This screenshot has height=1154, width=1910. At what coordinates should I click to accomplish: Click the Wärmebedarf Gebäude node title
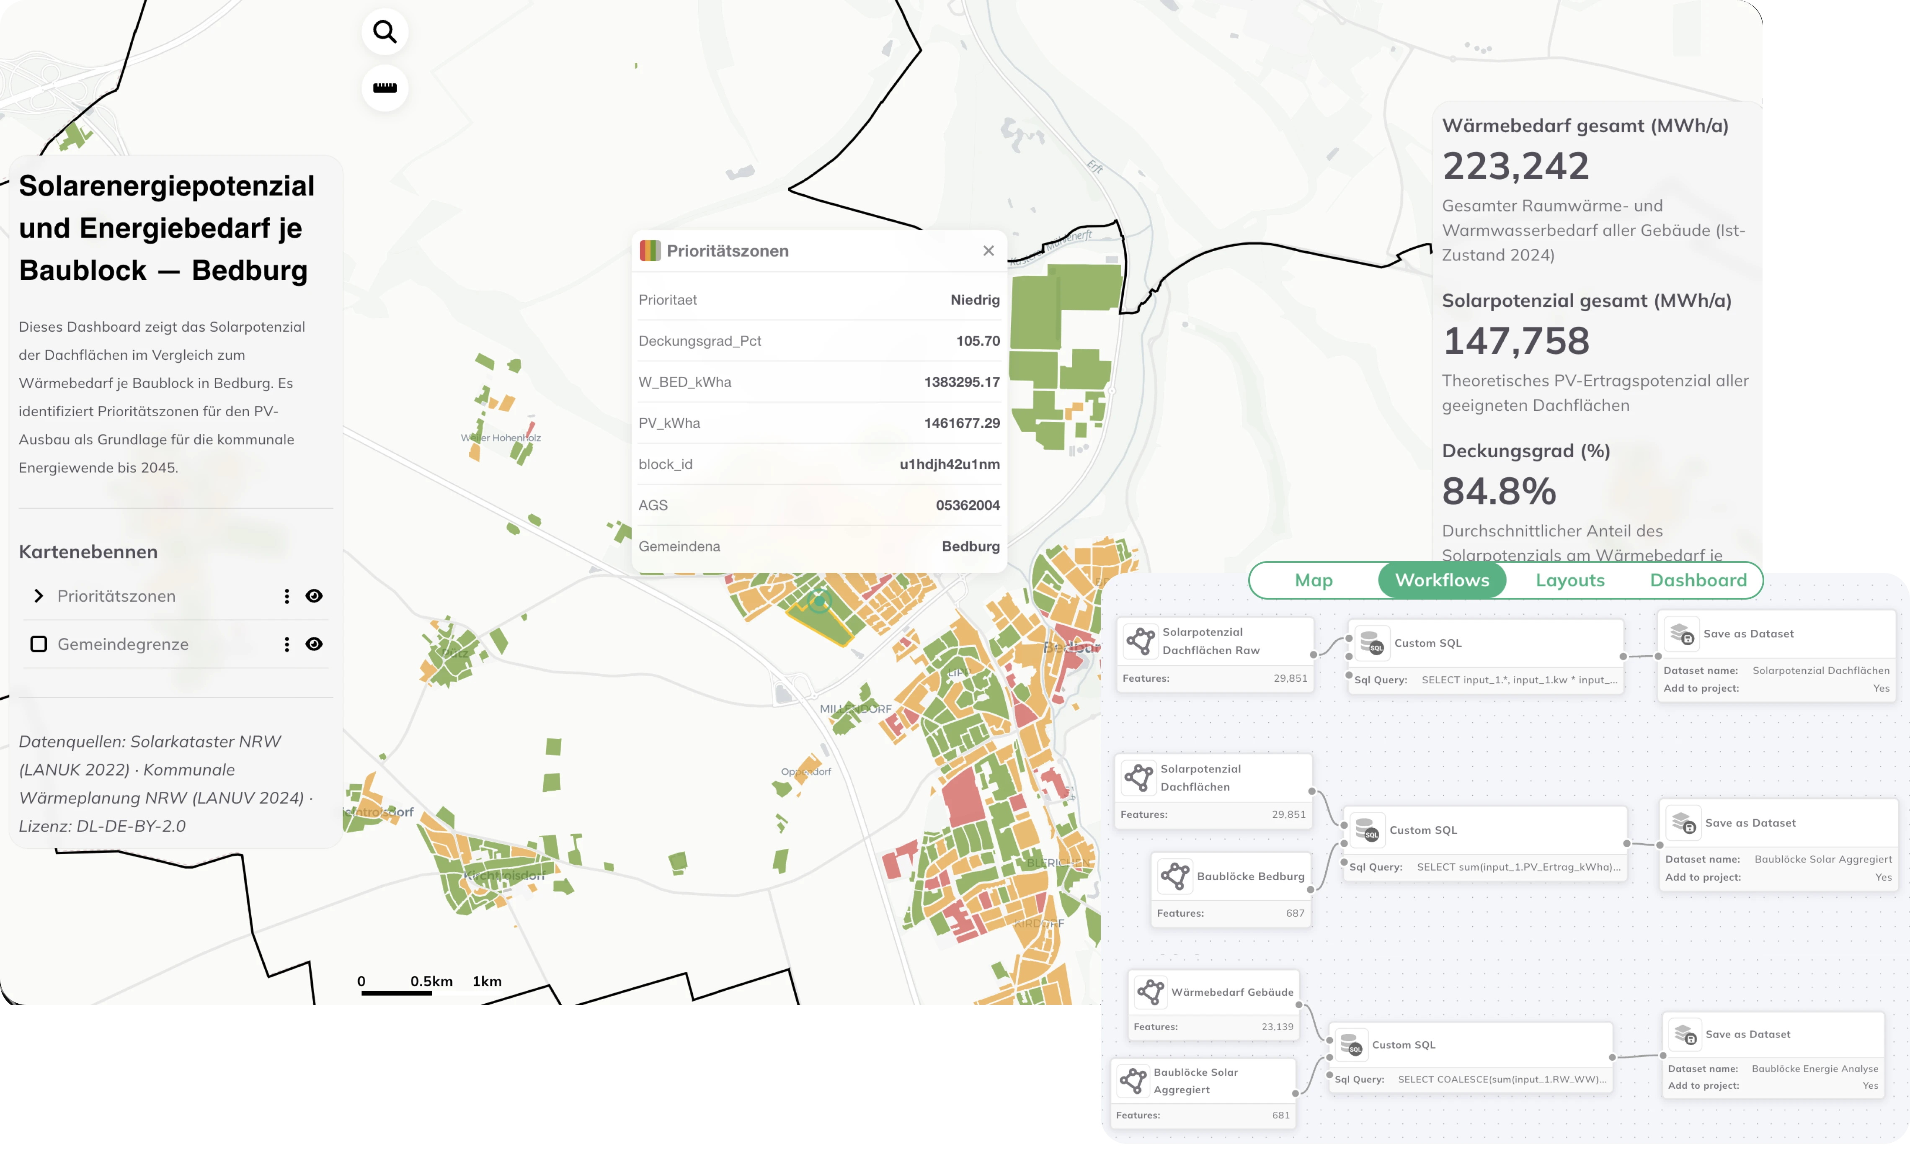(1232, 992)
